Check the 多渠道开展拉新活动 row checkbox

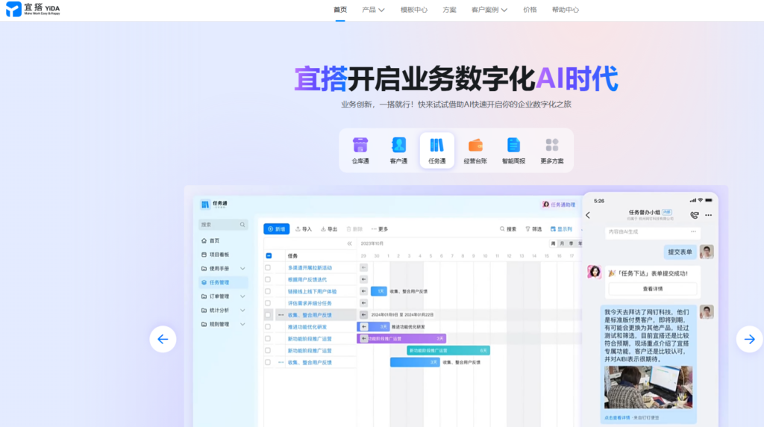(268, 267)
